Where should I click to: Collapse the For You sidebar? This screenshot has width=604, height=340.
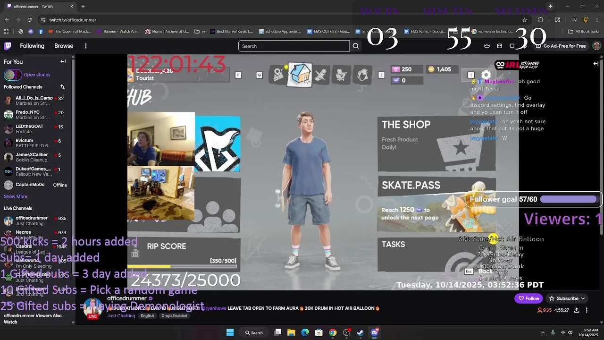[63, 62]
